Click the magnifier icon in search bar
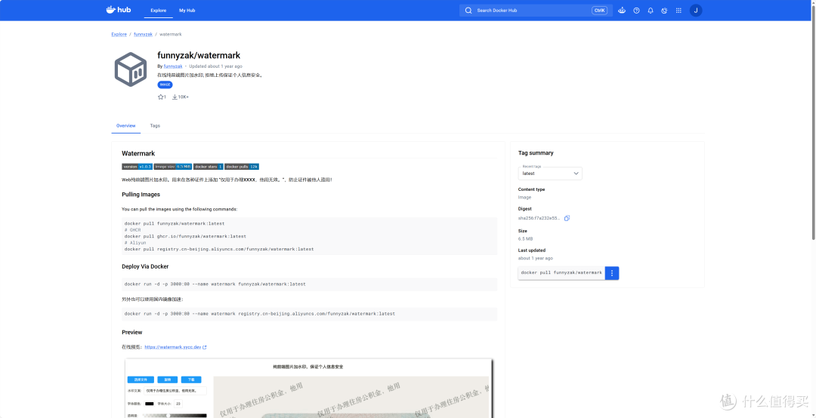Viewport: 816px width, 418px height. coord(468,11)
